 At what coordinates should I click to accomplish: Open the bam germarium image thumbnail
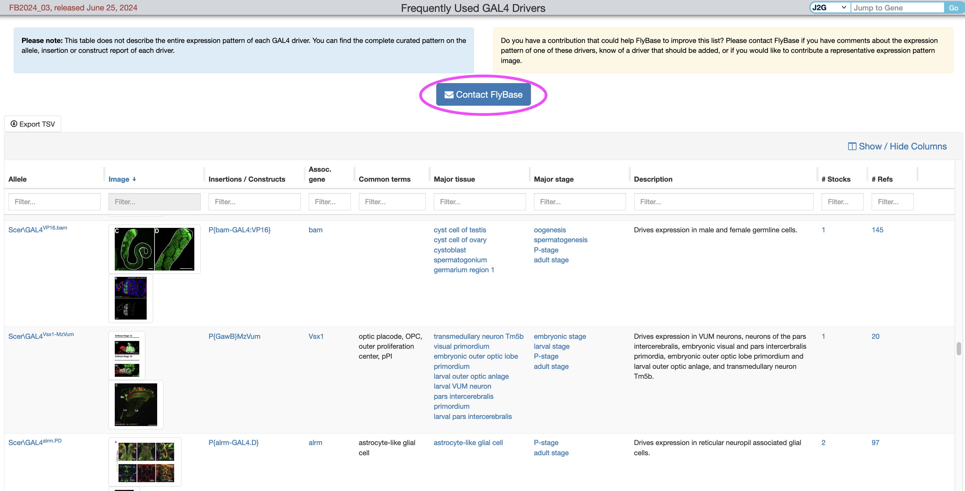tap(130, 298)
